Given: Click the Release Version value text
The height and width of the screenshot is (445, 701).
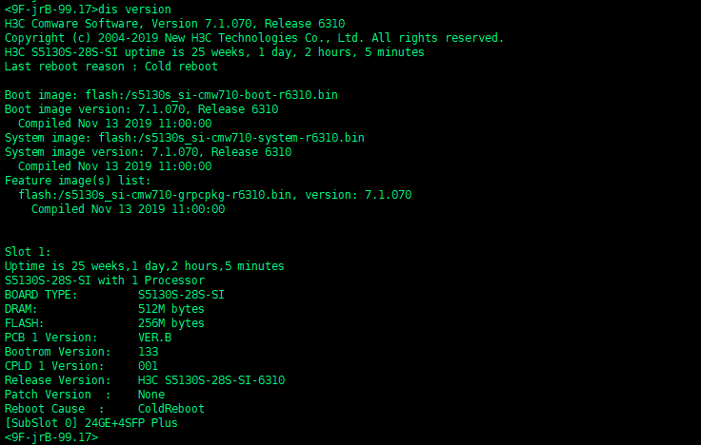Looking at the screenshot, I should pos(211,380).
